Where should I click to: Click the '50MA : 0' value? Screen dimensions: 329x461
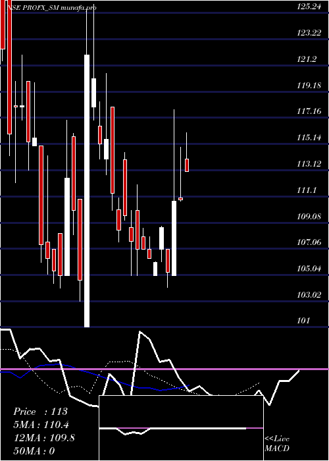[34, 451]
